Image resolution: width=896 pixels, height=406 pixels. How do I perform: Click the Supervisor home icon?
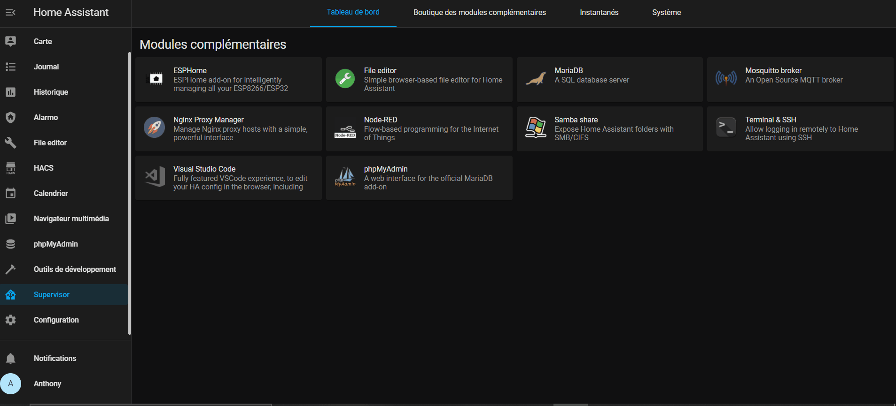10,294
